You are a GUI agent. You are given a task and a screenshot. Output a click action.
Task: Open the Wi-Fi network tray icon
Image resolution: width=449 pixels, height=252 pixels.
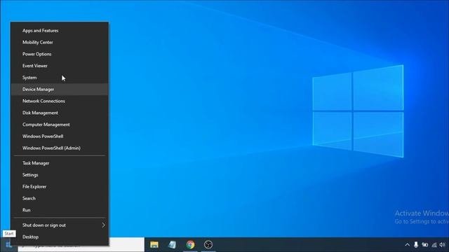tap(434, 245)
